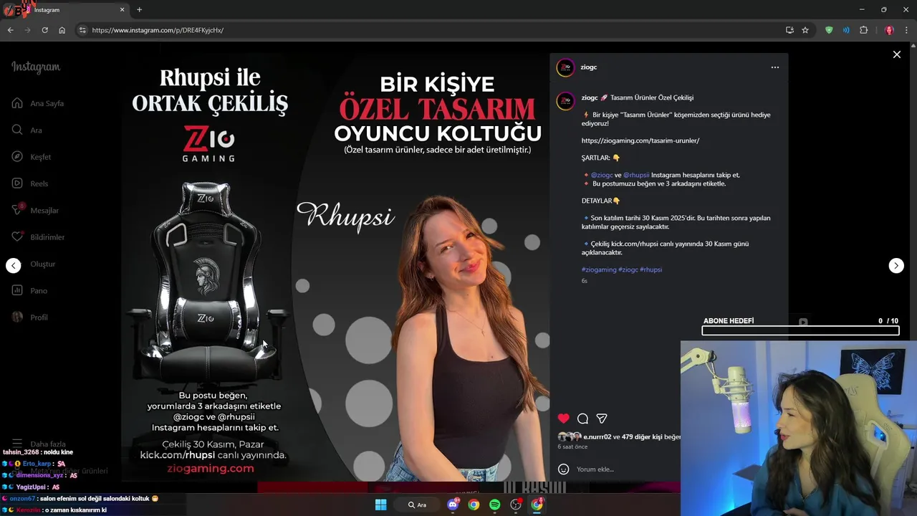This screenshot has height=516, width=917.
Task: Go to the previous post arrow
Action: pos(14,265)
